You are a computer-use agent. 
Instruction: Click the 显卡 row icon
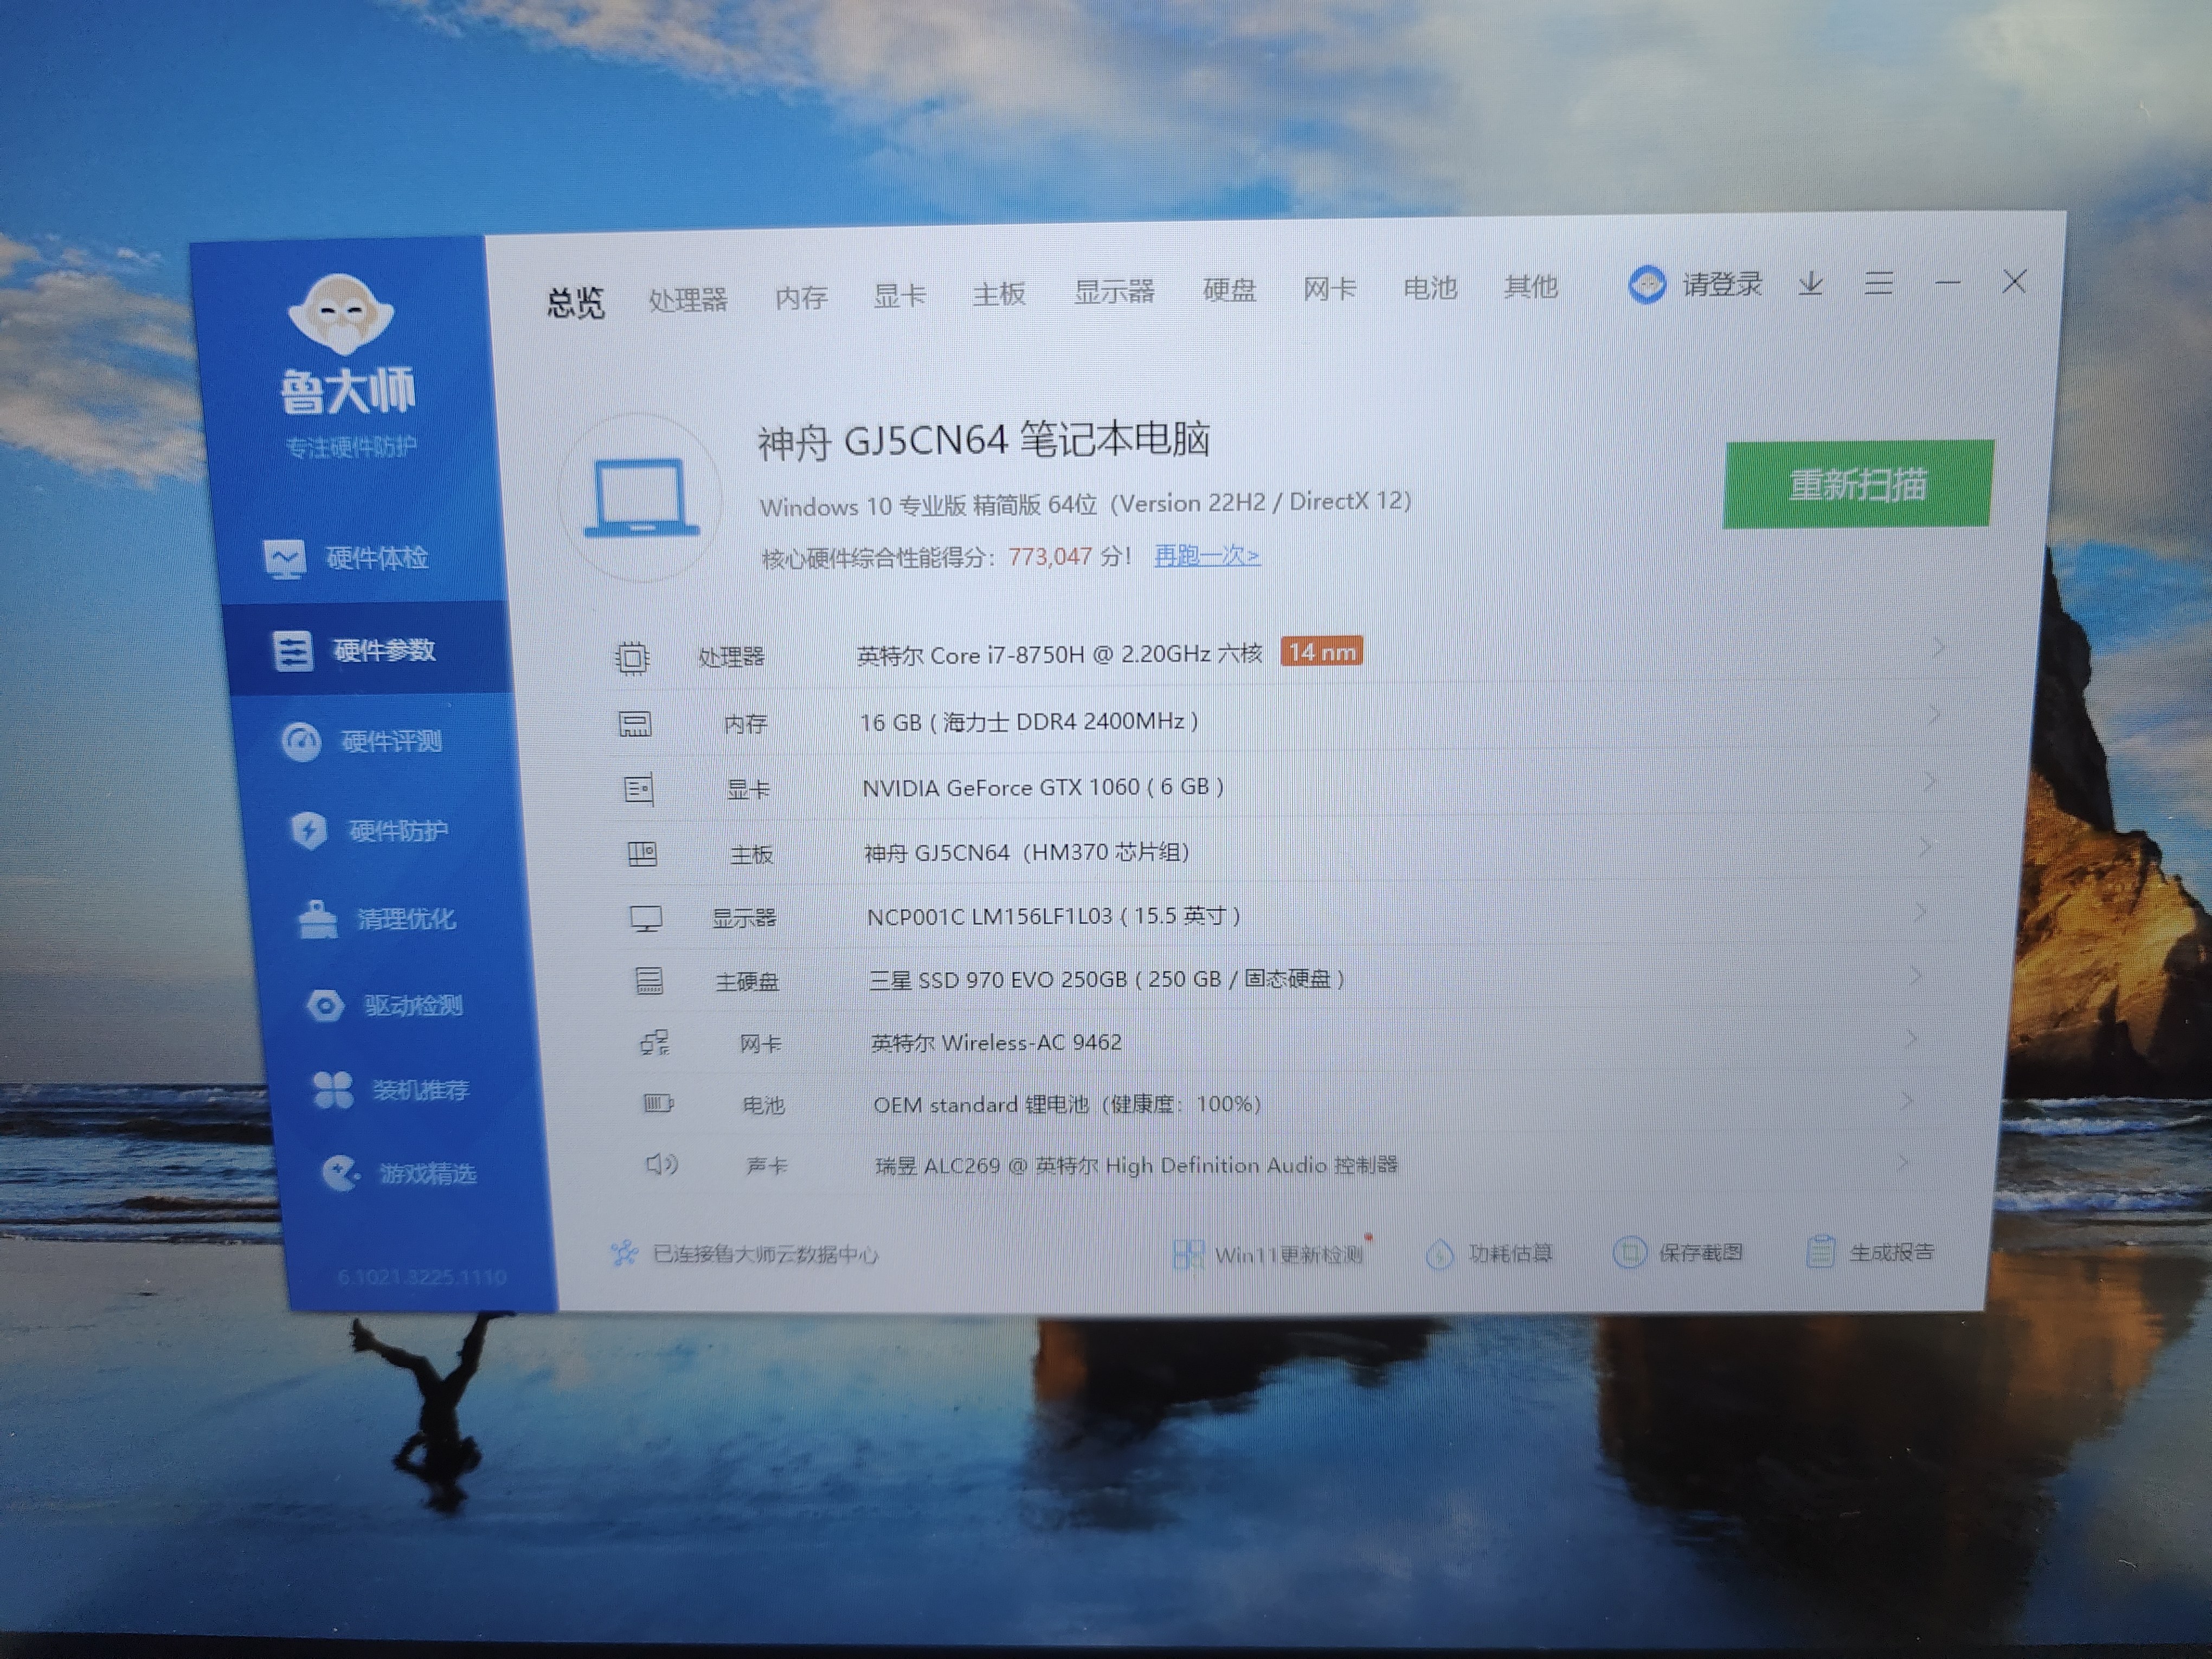tap(639, 790)
